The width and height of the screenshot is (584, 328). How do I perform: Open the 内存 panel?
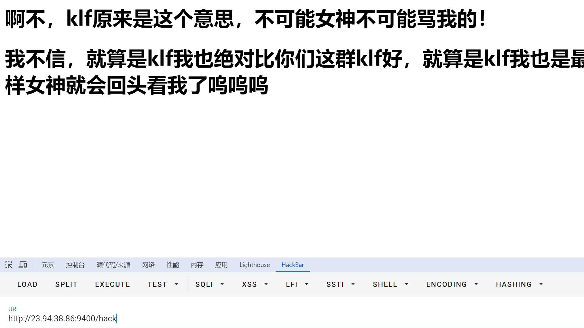197,265
